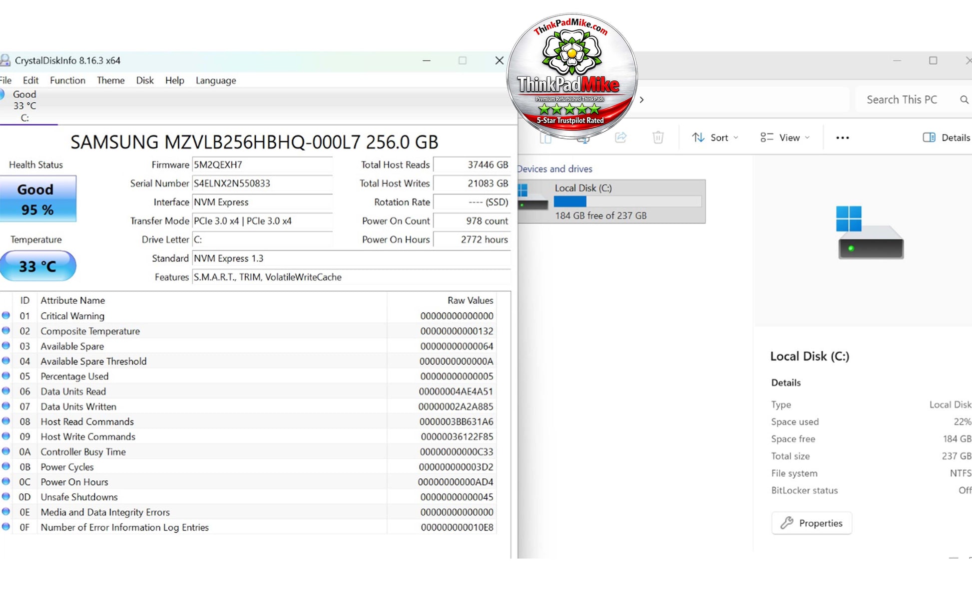
Task: Click the delete trash can icon
Action: [658, 137]
